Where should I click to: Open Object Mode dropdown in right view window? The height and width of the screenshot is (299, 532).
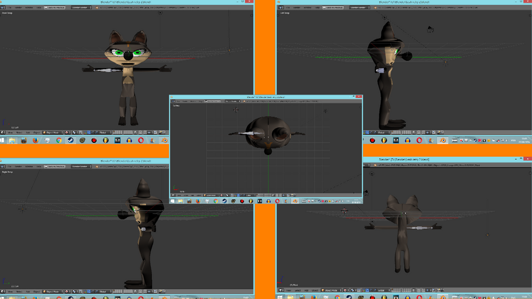[x=53, y=292]
